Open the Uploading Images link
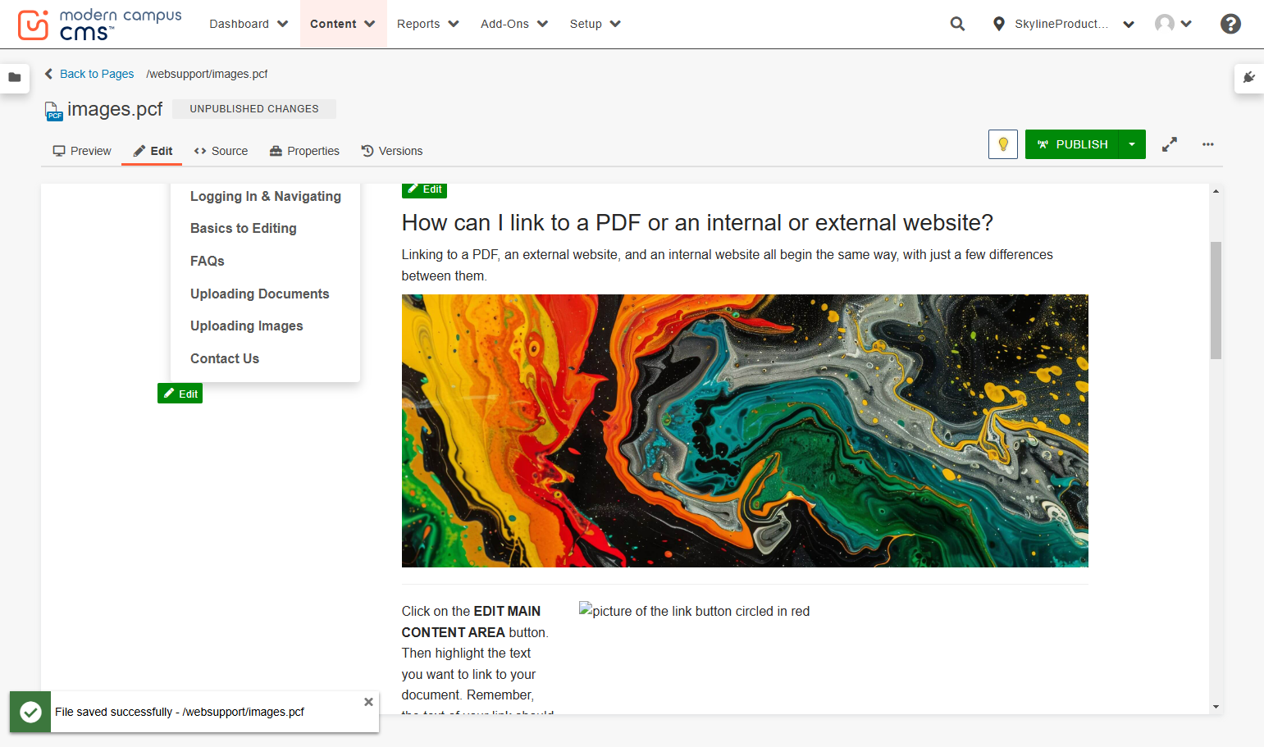1264x747 pixels. point(247,326)
